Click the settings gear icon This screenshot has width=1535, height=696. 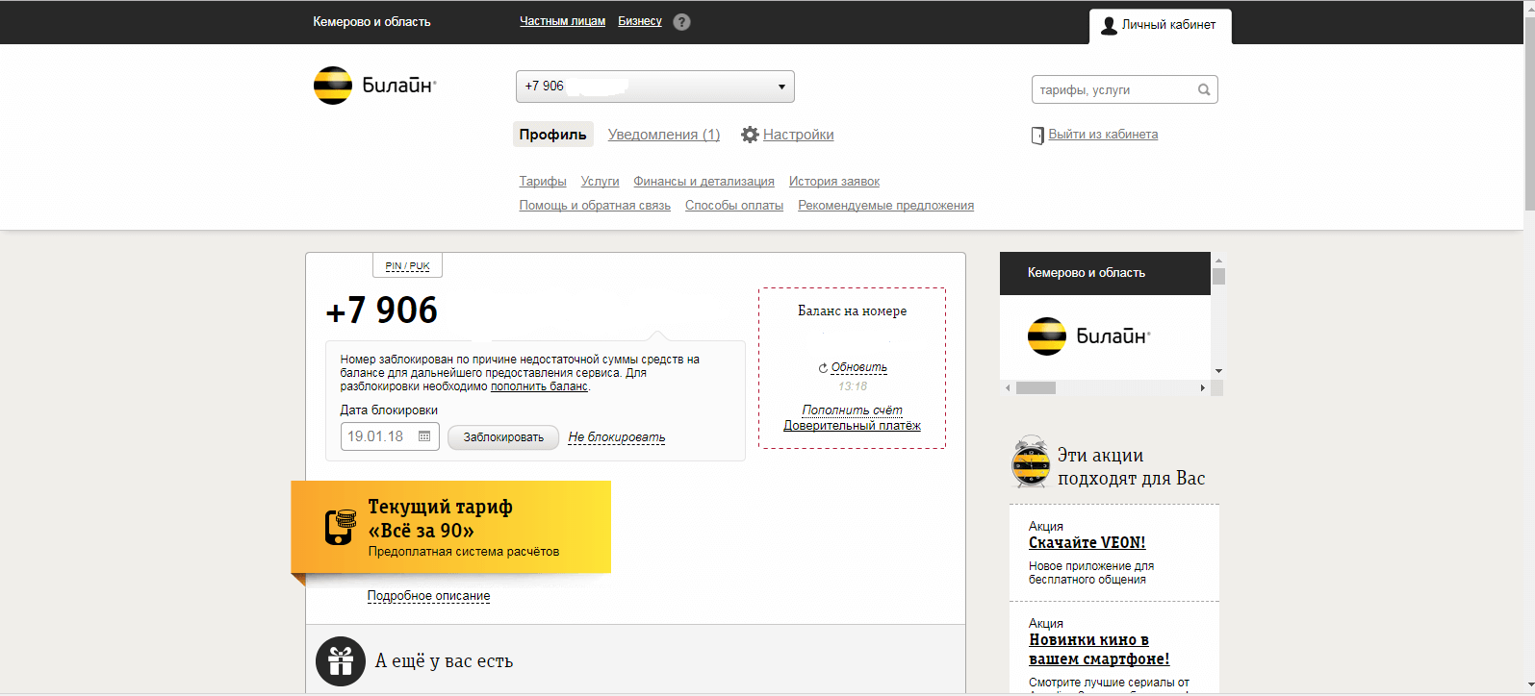pos(750,135)
